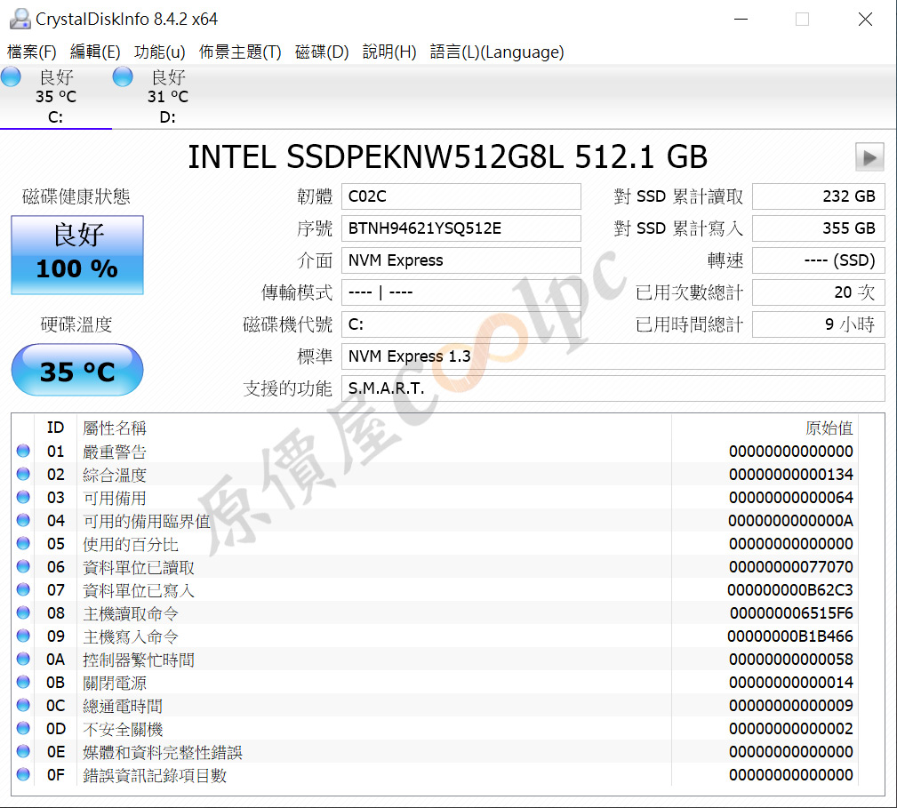
Task: Click the 磁碟健康狀態 label
Action: point(76,196)
